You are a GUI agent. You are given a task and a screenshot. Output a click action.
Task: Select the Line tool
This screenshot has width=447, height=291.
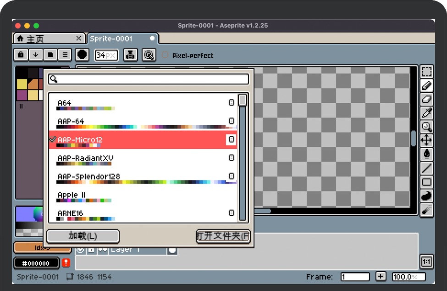(427, 168)
